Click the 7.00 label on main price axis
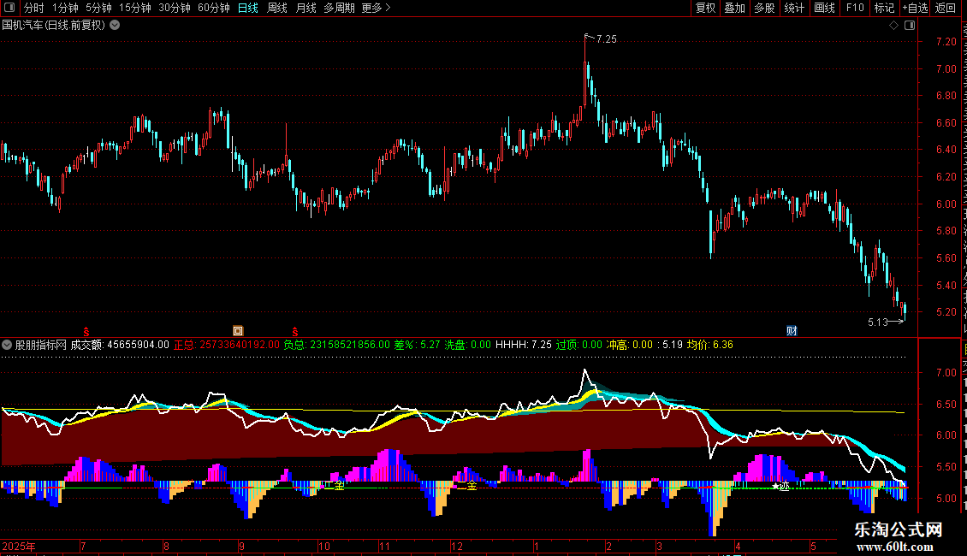Image resolution: width=967 pixels, height=556 pixels. 946,69
